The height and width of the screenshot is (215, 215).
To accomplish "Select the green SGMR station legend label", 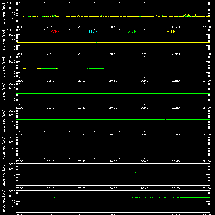I will pyautogui.click(x=131, y=31).
